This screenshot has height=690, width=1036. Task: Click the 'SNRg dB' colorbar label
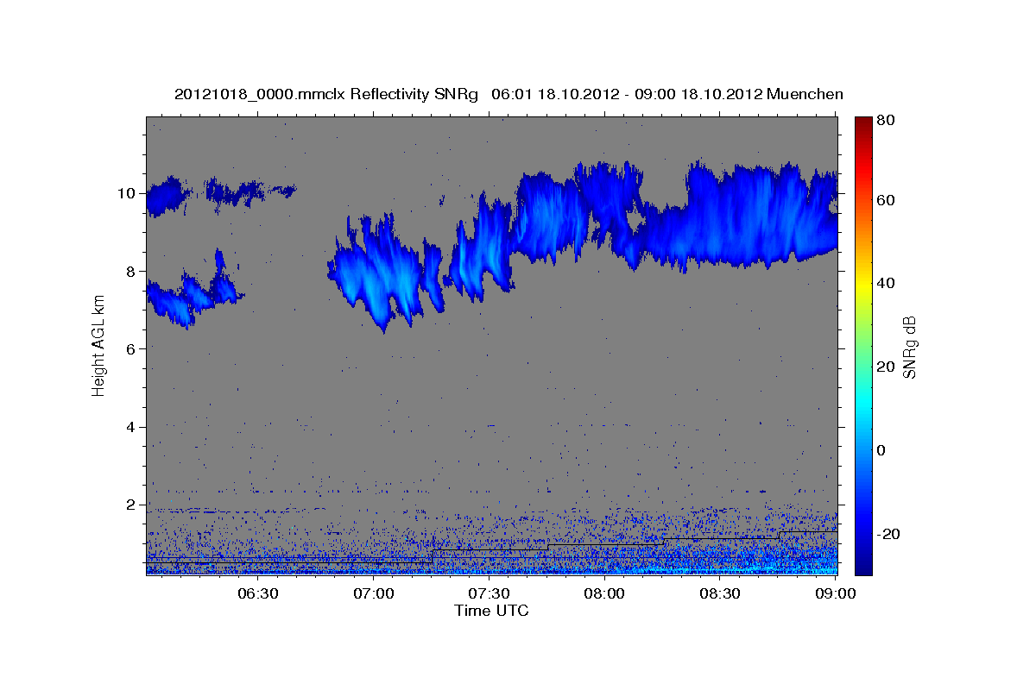coord(909,348)
